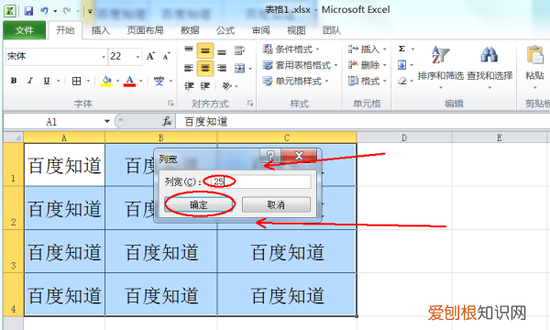Open the 文件 file tab
Image resolution: width=550 pixels, height=330 pixels.
[25, 30]
